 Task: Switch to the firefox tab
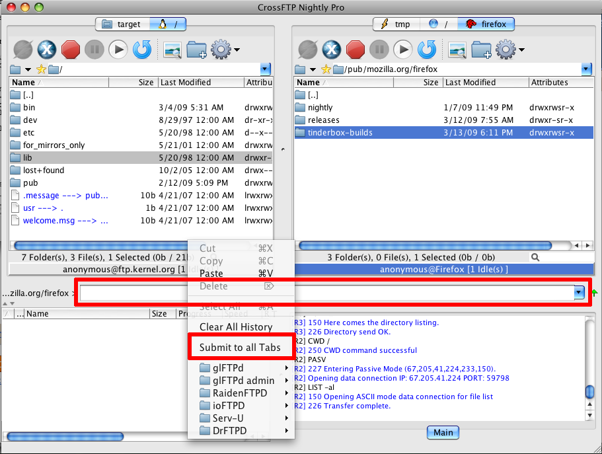[x=486, y=24]
